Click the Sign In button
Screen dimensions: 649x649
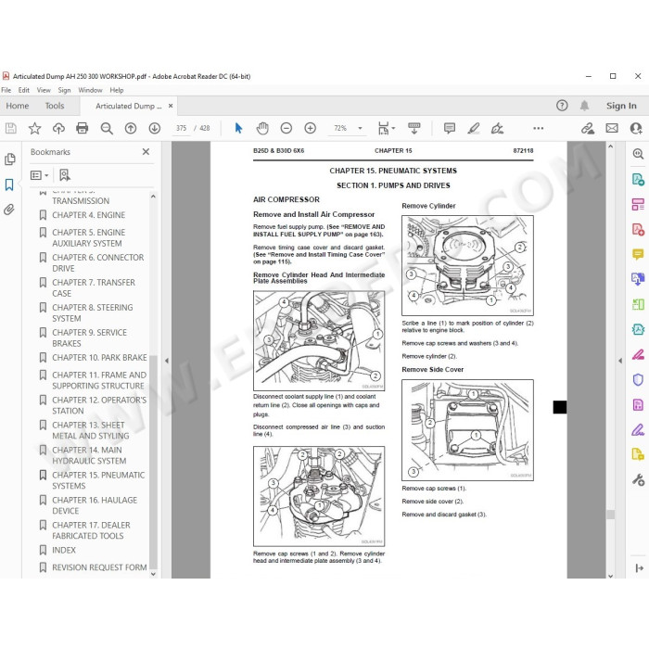621,106
